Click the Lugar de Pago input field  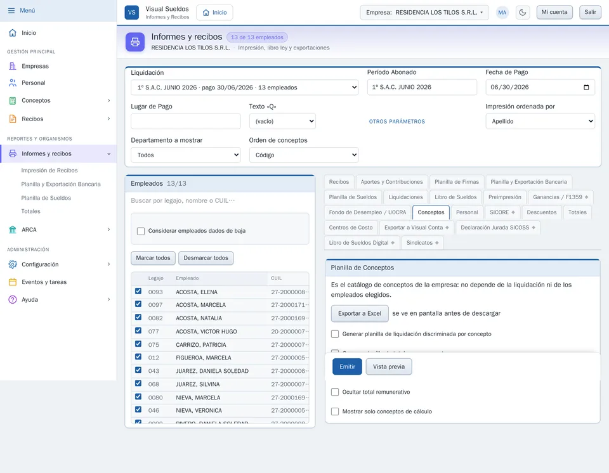(x=186, y=121)
